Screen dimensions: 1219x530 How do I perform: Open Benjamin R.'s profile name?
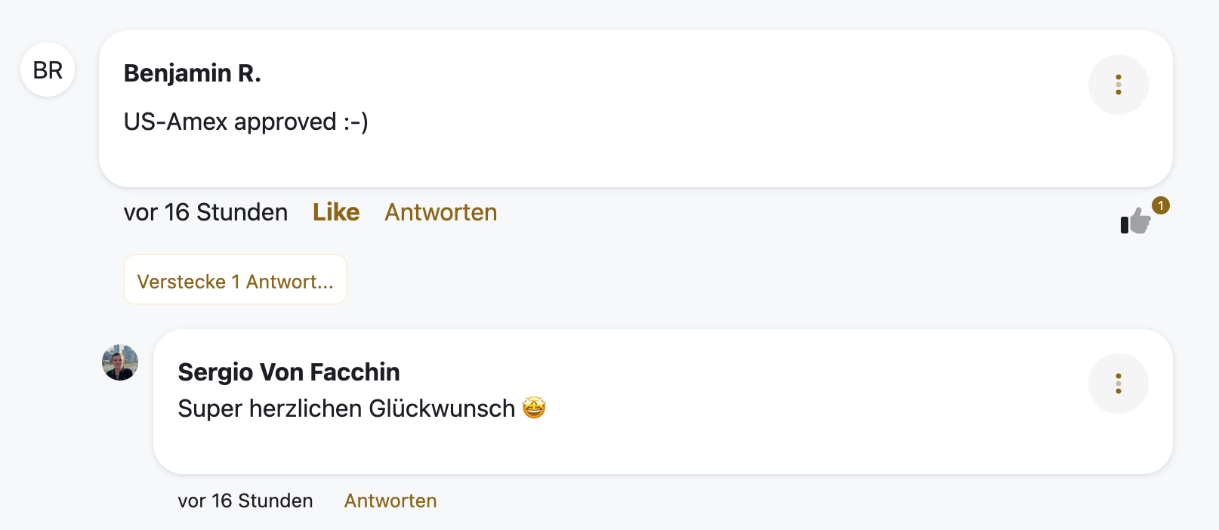[192, 73]
